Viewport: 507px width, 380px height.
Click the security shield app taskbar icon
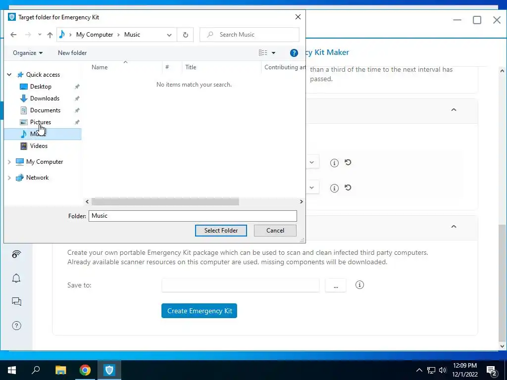(109, 370)
